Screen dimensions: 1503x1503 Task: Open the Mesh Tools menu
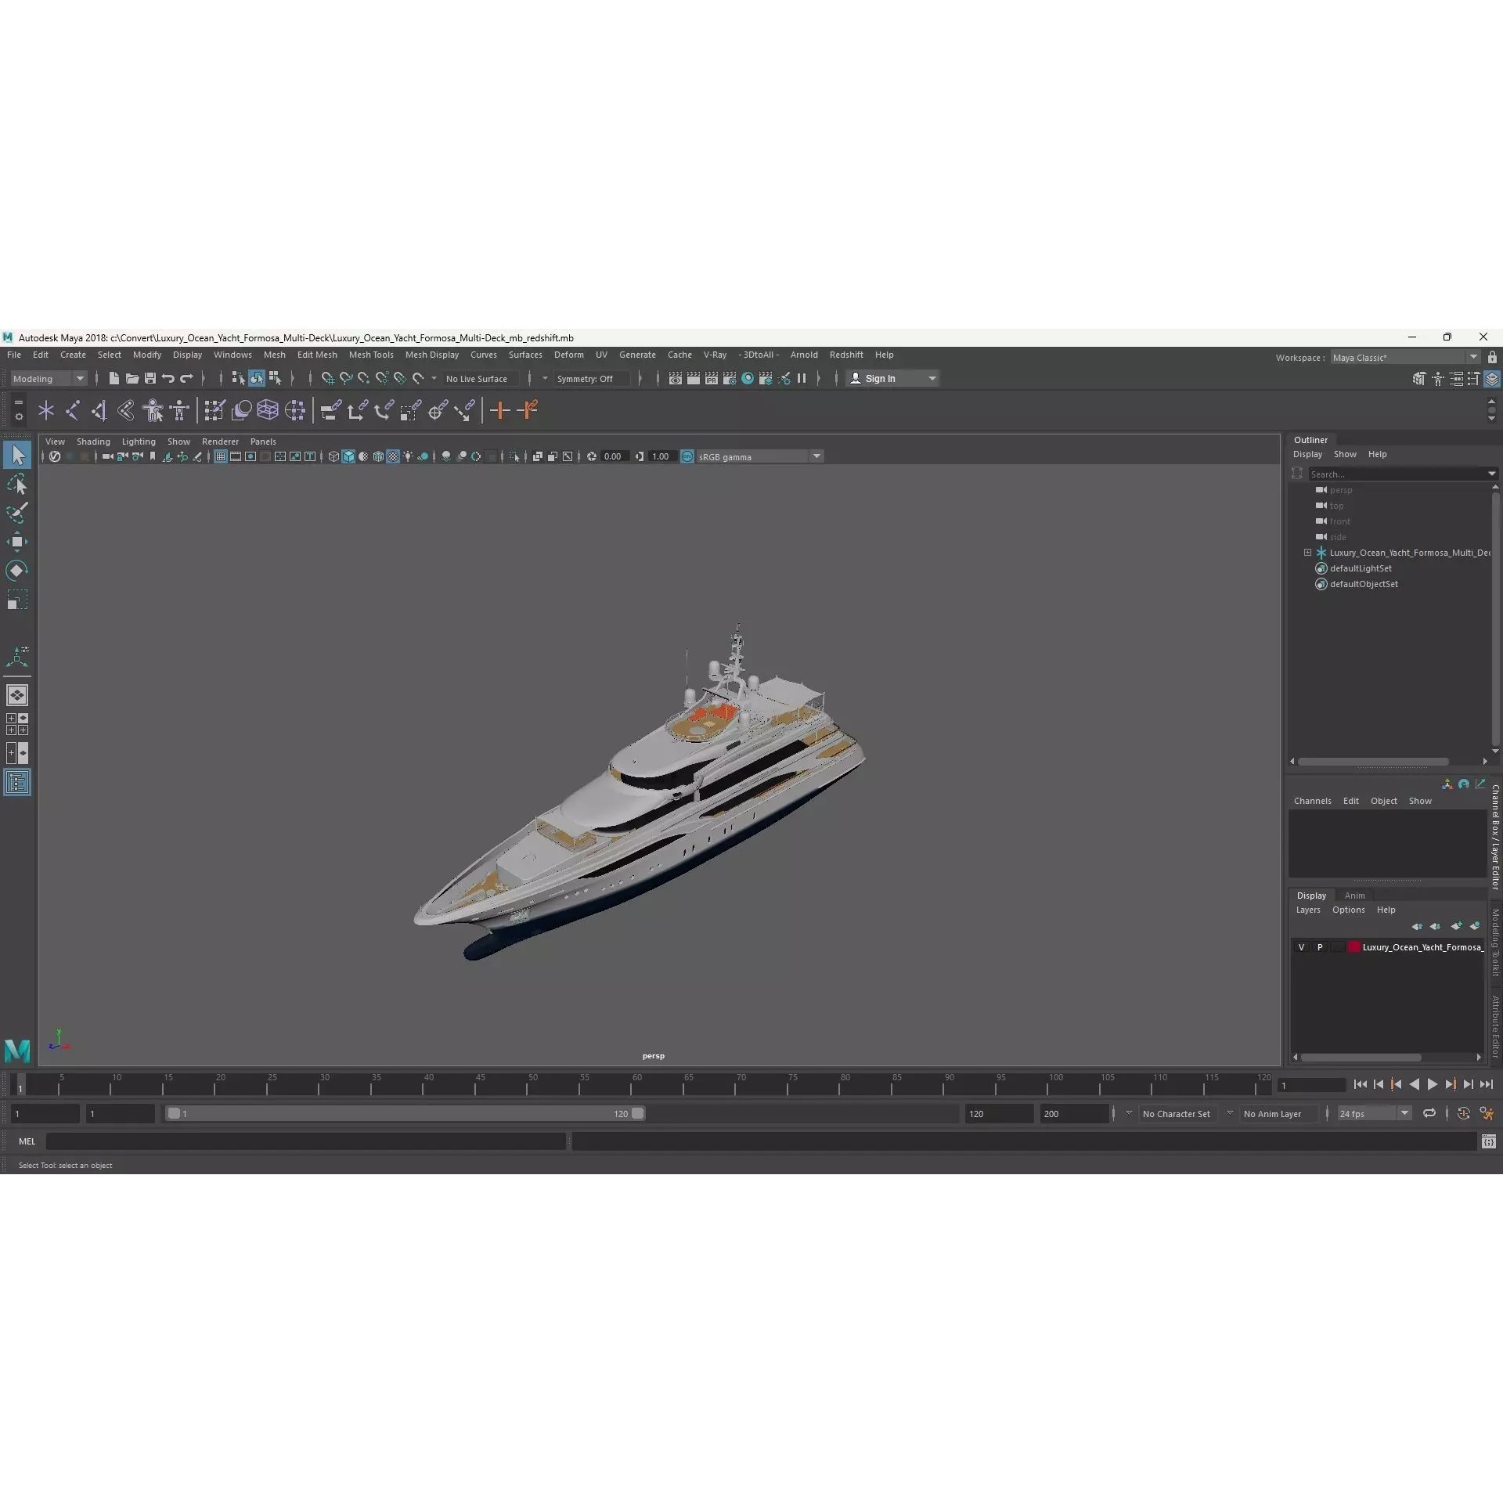371,355
